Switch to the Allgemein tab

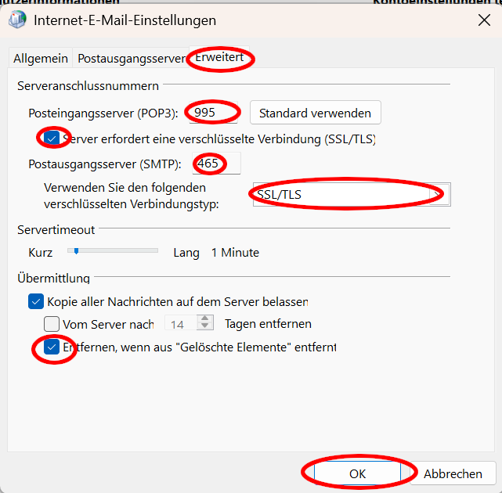(x=41, y=59)
